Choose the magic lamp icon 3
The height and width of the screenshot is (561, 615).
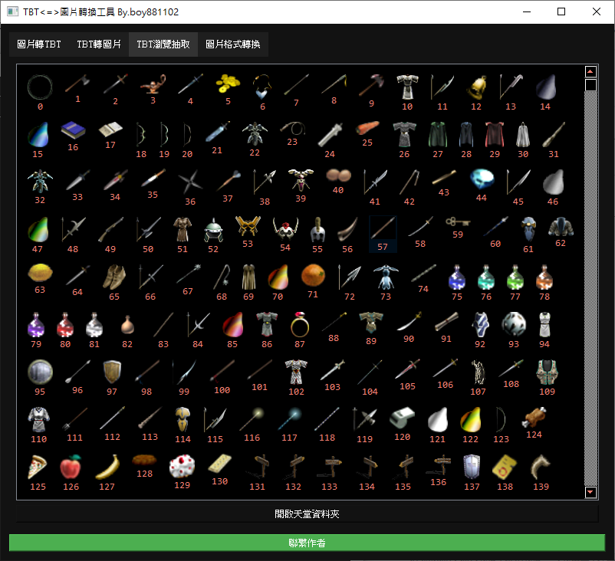[x=153, y=84]
